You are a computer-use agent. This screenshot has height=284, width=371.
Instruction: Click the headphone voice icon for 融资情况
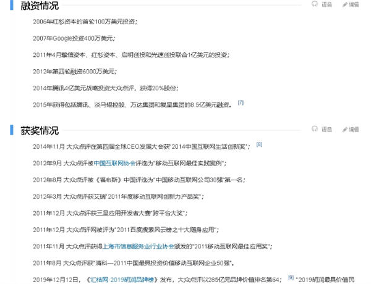click(x=315, y=5)
